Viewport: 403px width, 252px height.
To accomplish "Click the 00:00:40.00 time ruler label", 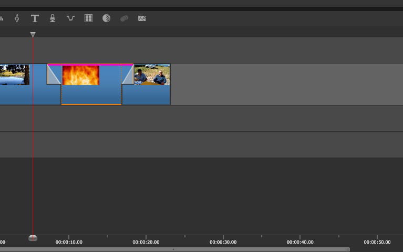I will [300, 242].
